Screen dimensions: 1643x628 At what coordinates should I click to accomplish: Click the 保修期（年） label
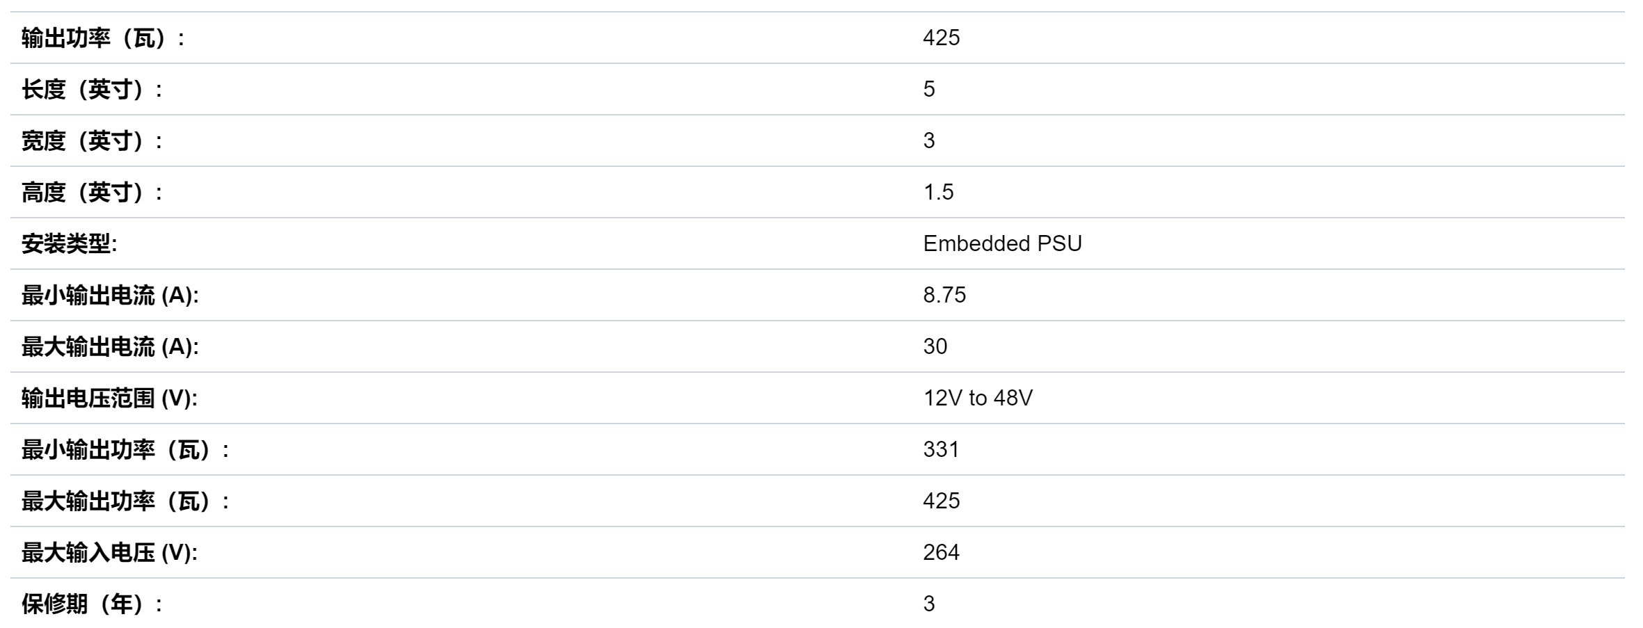coord(92,604)
